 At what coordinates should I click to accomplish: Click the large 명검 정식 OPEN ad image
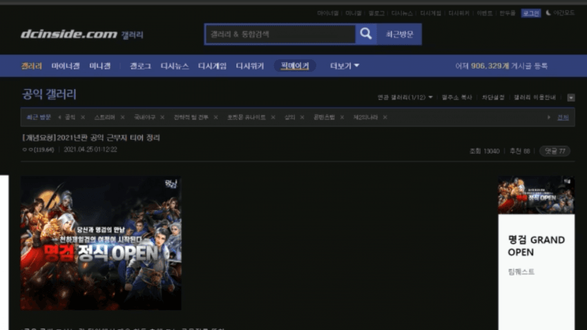pyautogui.click(x=101, y=243)
